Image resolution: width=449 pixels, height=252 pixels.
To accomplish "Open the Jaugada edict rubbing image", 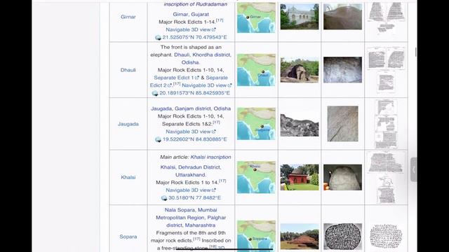I will click(x=386, y=124).
